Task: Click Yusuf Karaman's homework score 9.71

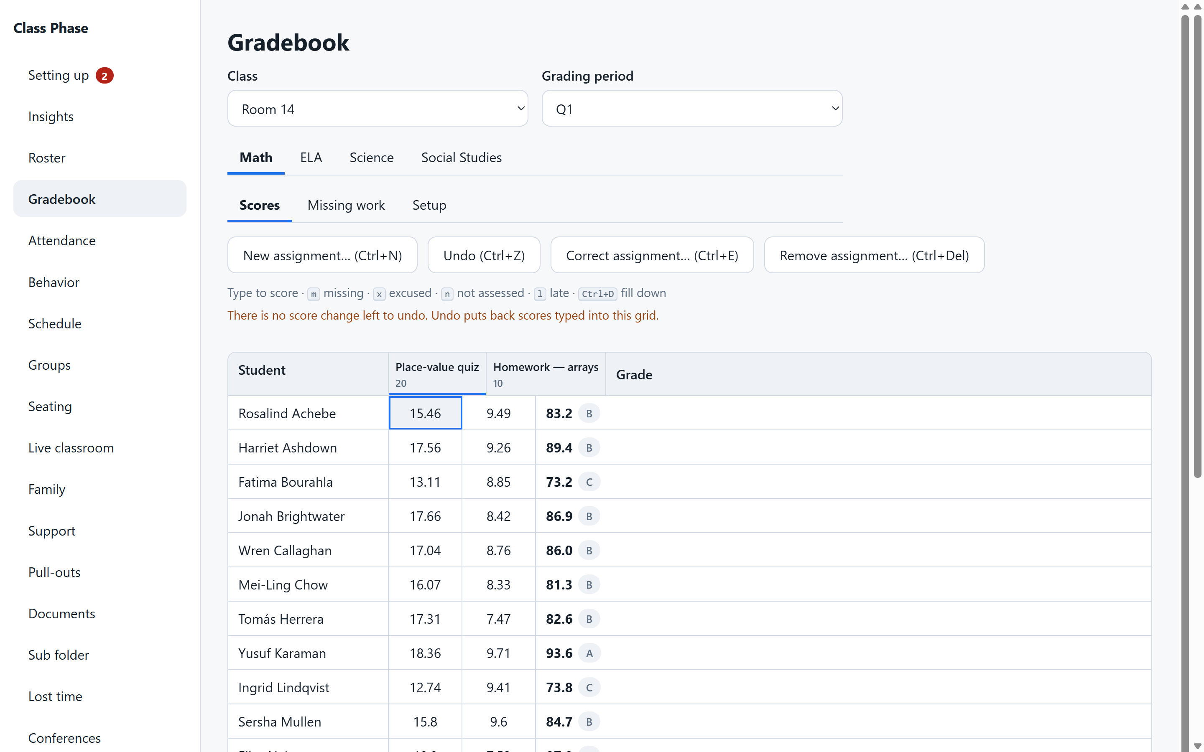Action: [498, 653]
